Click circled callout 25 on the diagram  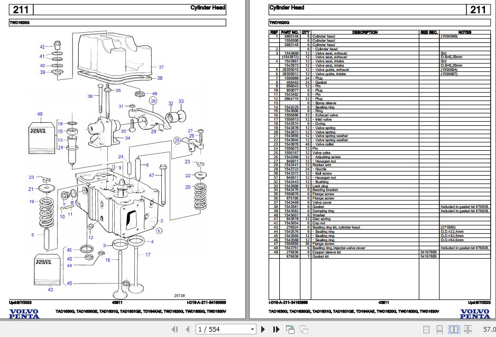pyautogui.click(x=177, y=141)
